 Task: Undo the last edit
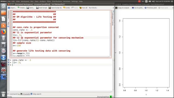(x=66, y=8)
